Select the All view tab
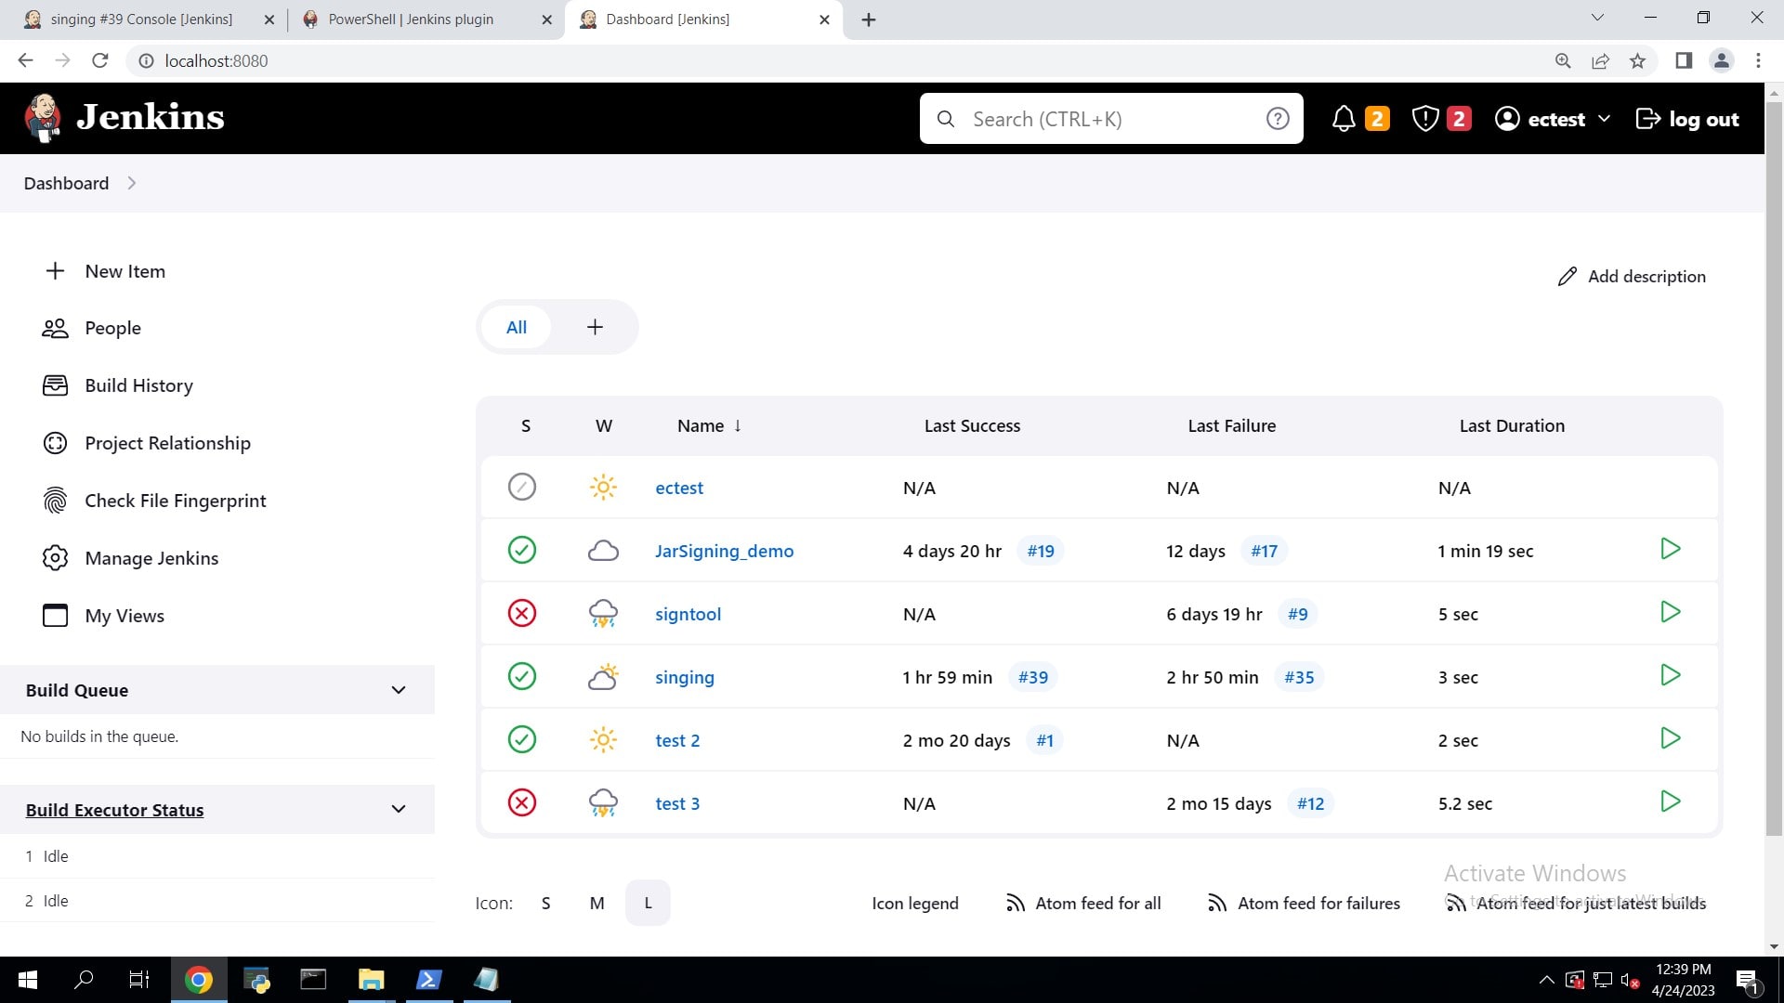The height and width of the screenshot is (1003, 1784). point(517,327)
